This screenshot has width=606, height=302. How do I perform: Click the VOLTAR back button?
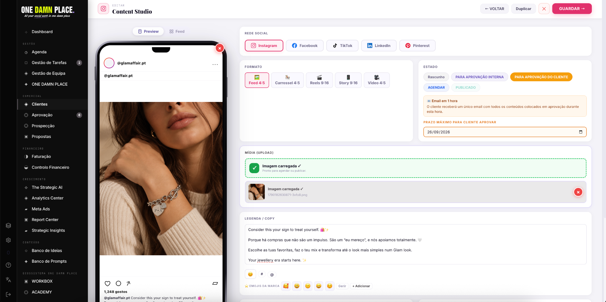(x=494, y=9)
